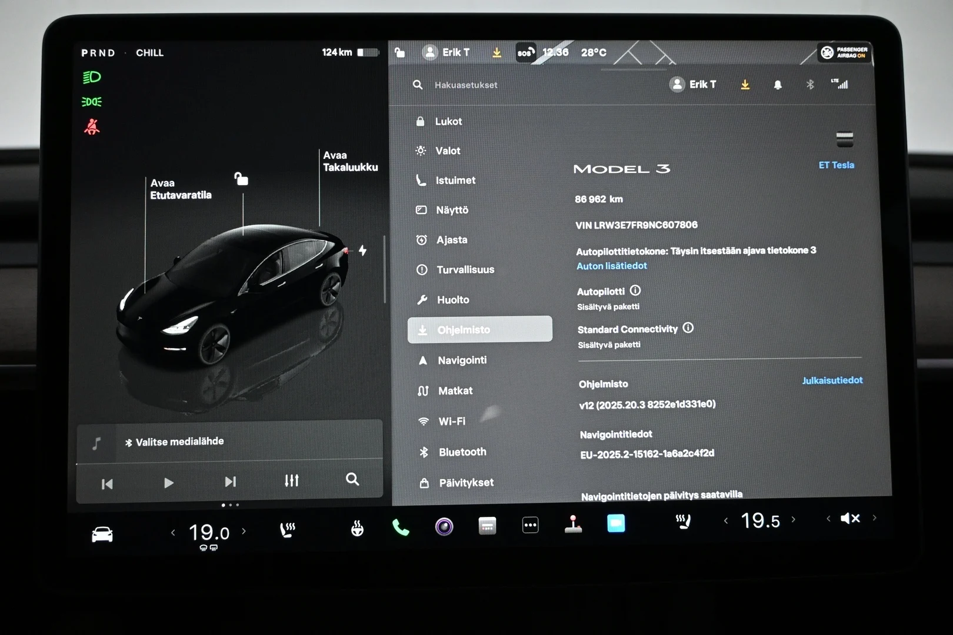The image size is (953, 635).
Task: Tap the passenger airbag indicator
Action: coord(844,52)
